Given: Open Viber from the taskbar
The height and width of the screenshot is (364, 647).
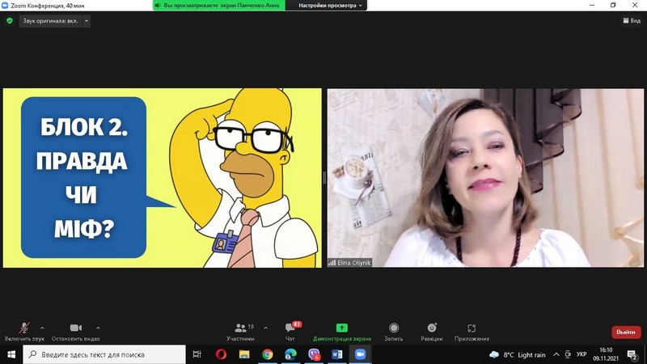Looking at the screenshot, I should (x=314, y=354).
